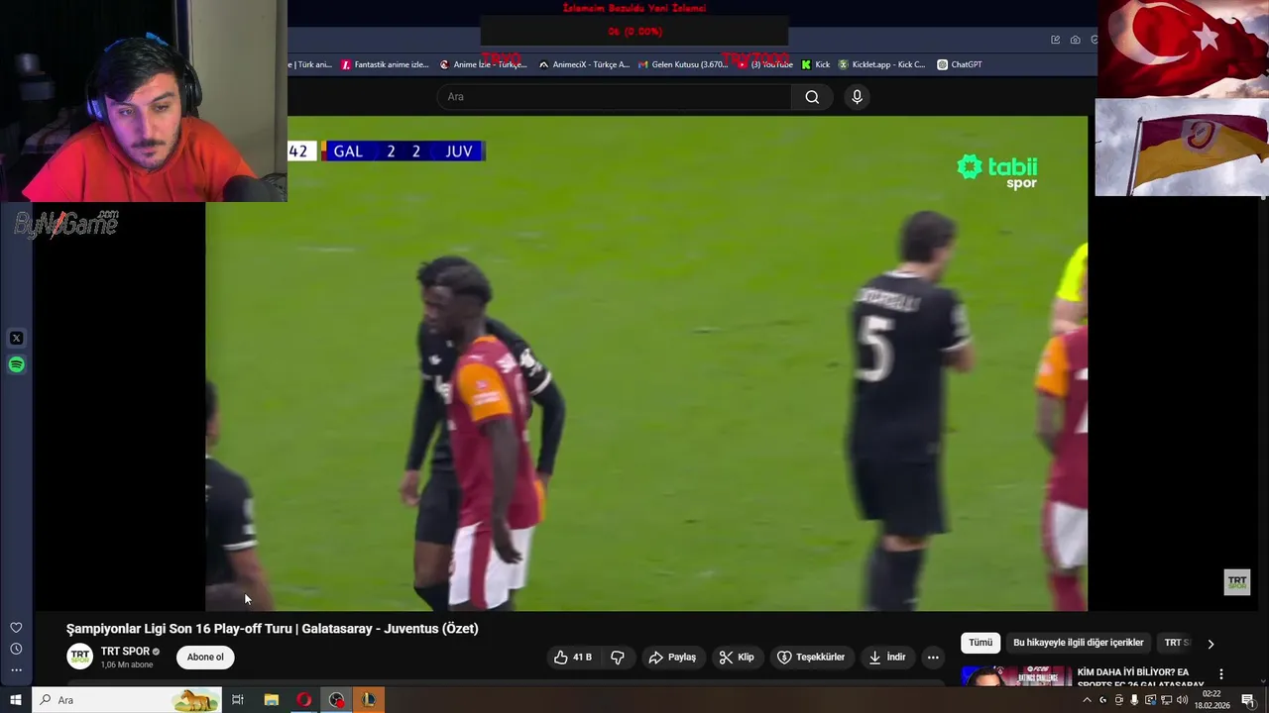Image resolution: width=1269 pixels, height=713 pixels.
Task: Select 'Bu hikayeyle ilgili diğer içerikler' chip
Action: pyautogui.click(x=1078, y=643)
